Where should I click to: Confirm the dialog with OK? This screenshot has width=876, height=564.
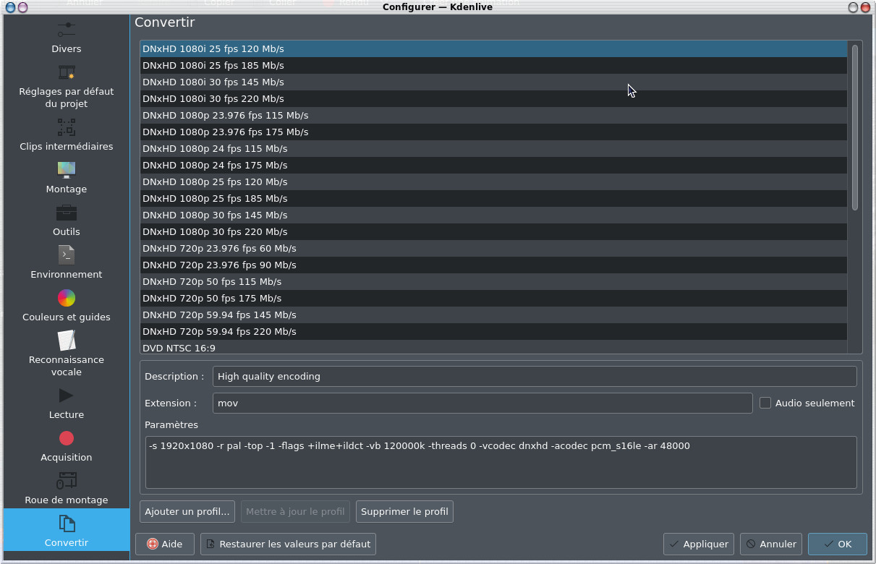click(x=837, y=544)
